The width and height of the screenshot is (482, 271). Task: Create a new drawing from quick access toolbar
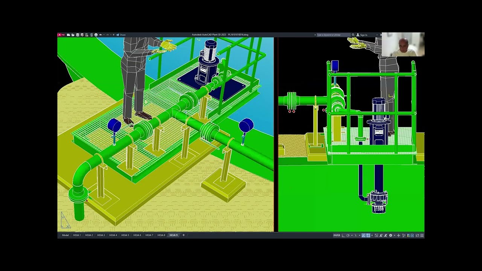(x=69, y=35)
